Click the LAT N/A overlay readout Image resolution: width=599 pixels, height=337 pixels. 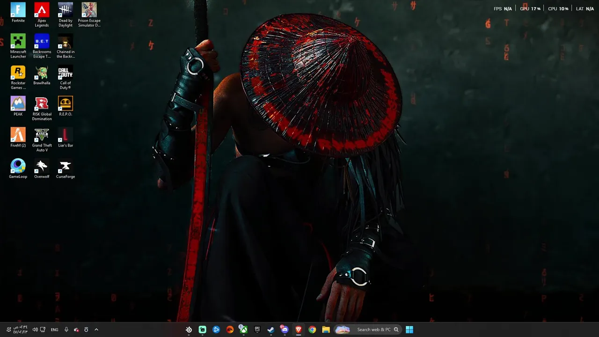[x=585, y=8]
